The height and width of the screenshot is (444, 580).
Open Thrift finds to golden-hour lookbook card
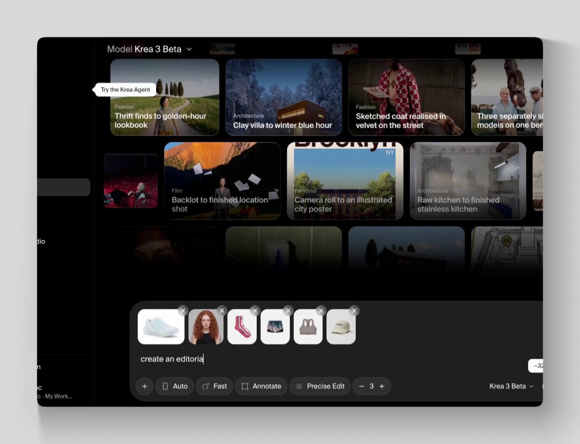[x=165, y=97]
